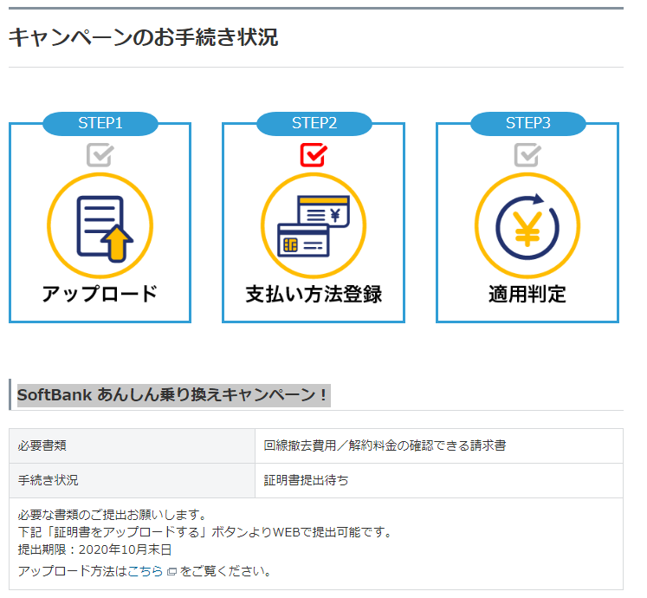The width and height of the screenshot is (647, 598).
Task: Select the STEP3 blue label
Action: pyautogui.click(x=528, y=123)
